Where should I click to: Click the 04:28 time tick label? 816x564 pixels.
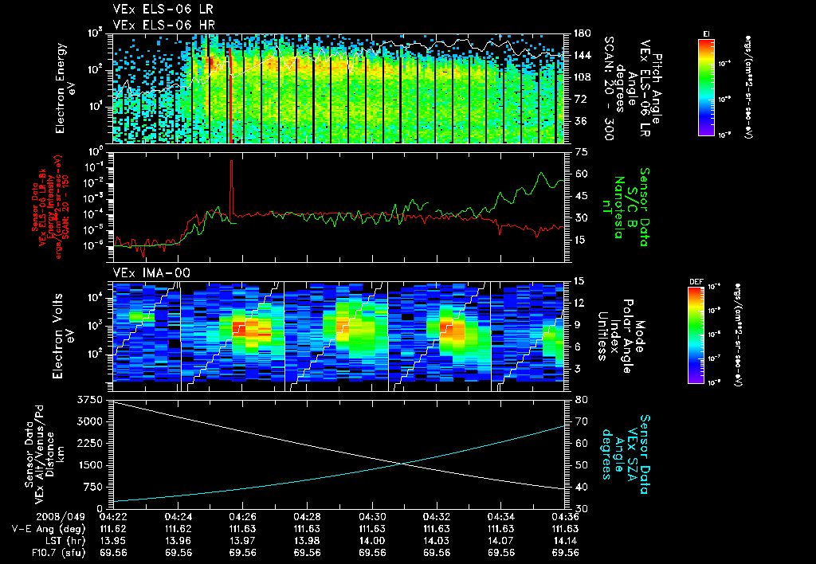pyautogui.click(x=307, y=517)
